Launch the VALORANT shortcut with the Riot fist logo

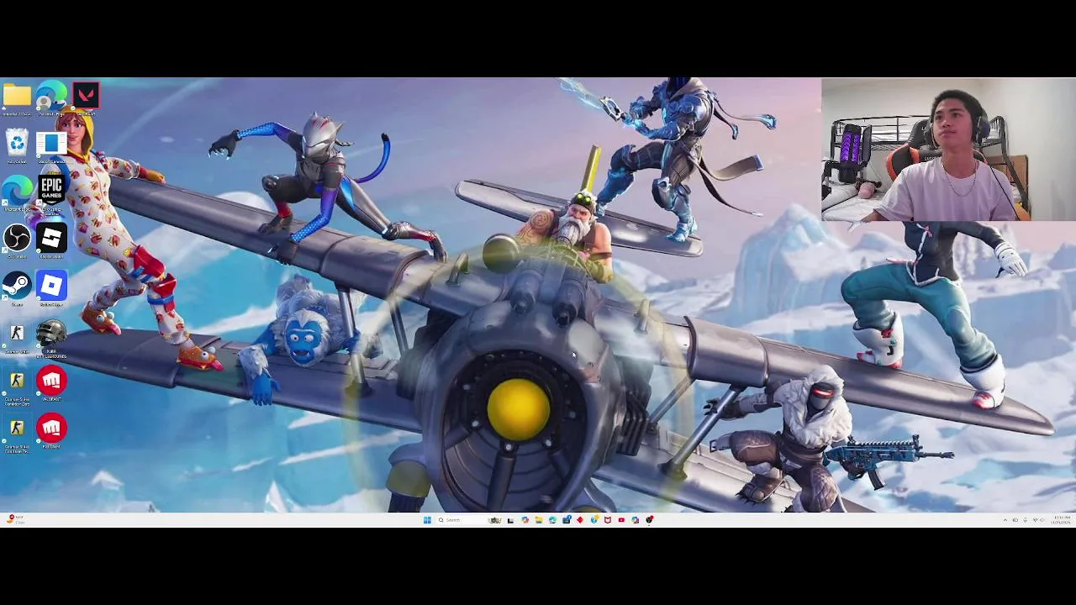coord(51,381)
